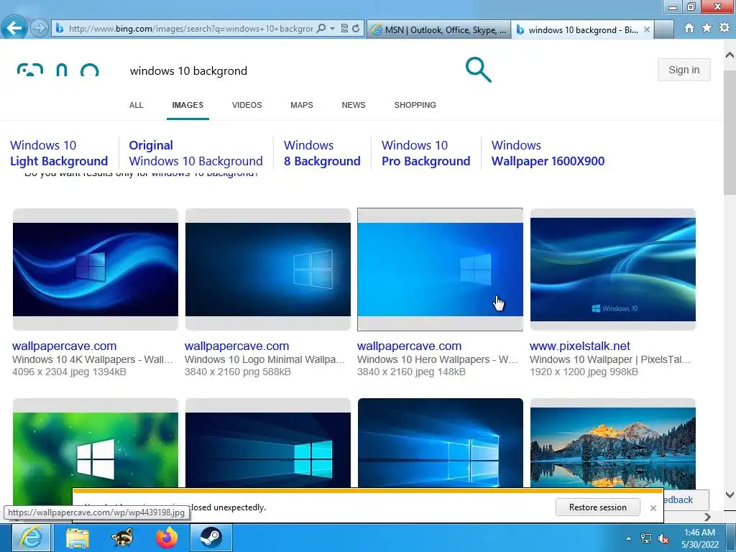This screenshot has height=552, width=736.
Task: Open a new blank browser tab
Action: (664, 29)
